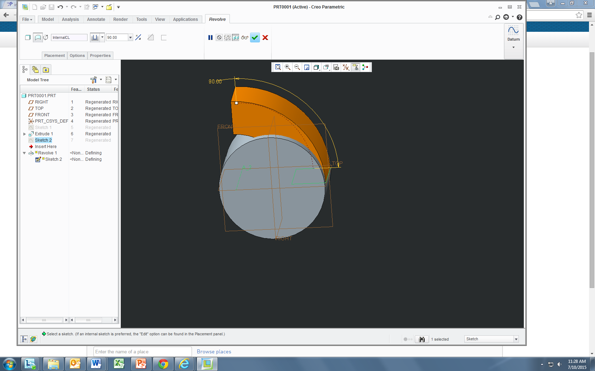
Task: Switch to the Applications ribbon tab
Action: (x=186, y=19)
